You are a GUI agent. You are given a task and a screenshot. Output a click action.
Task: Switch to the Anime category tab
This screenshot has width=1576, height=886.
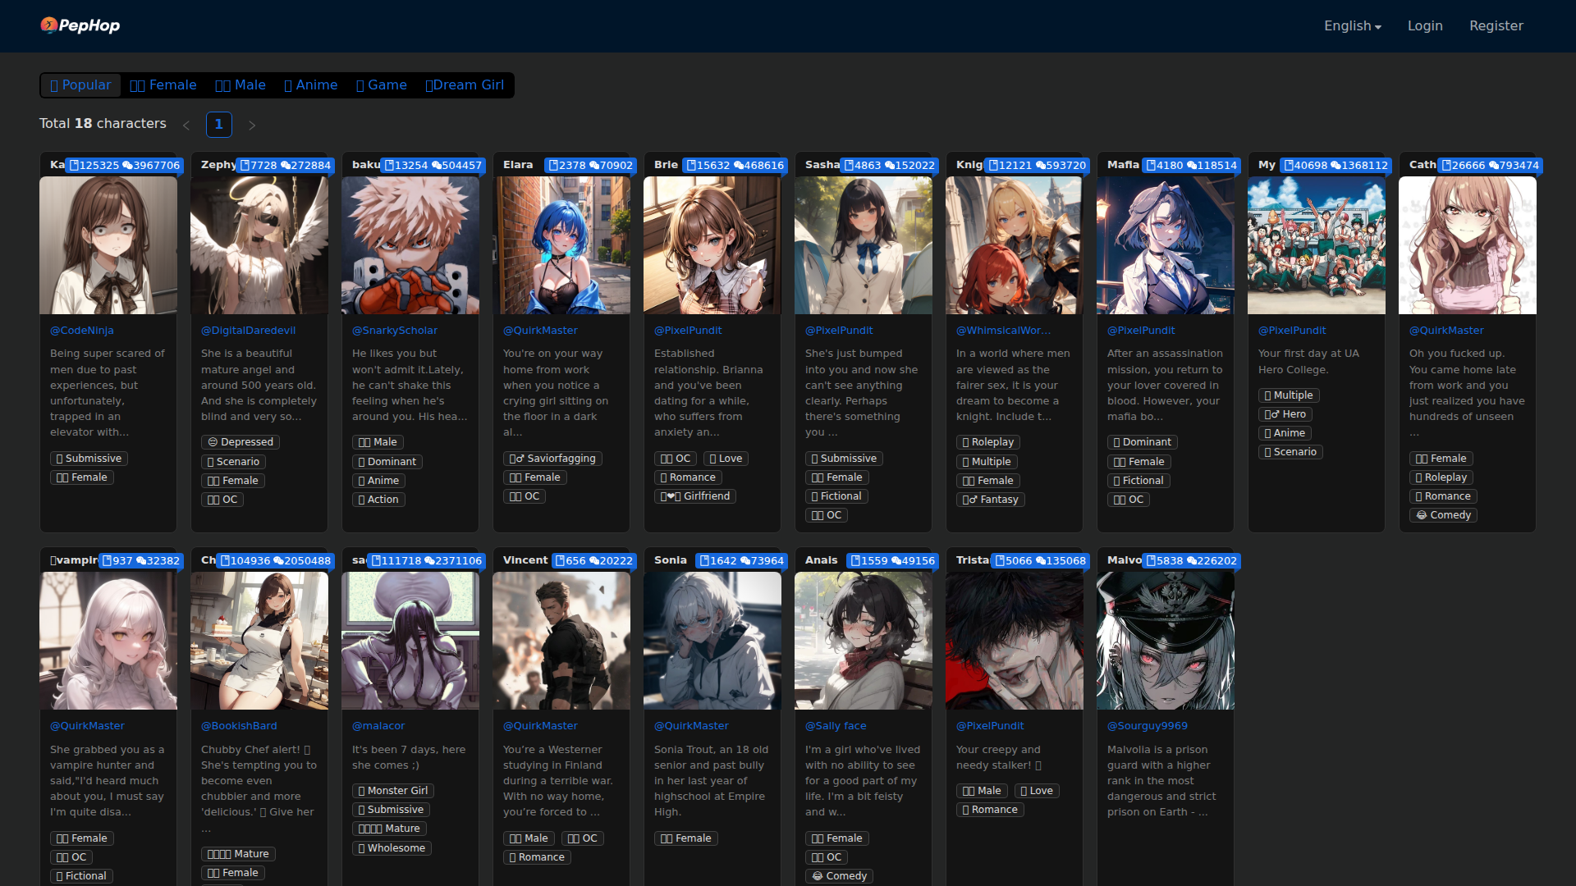pos(311,85)
